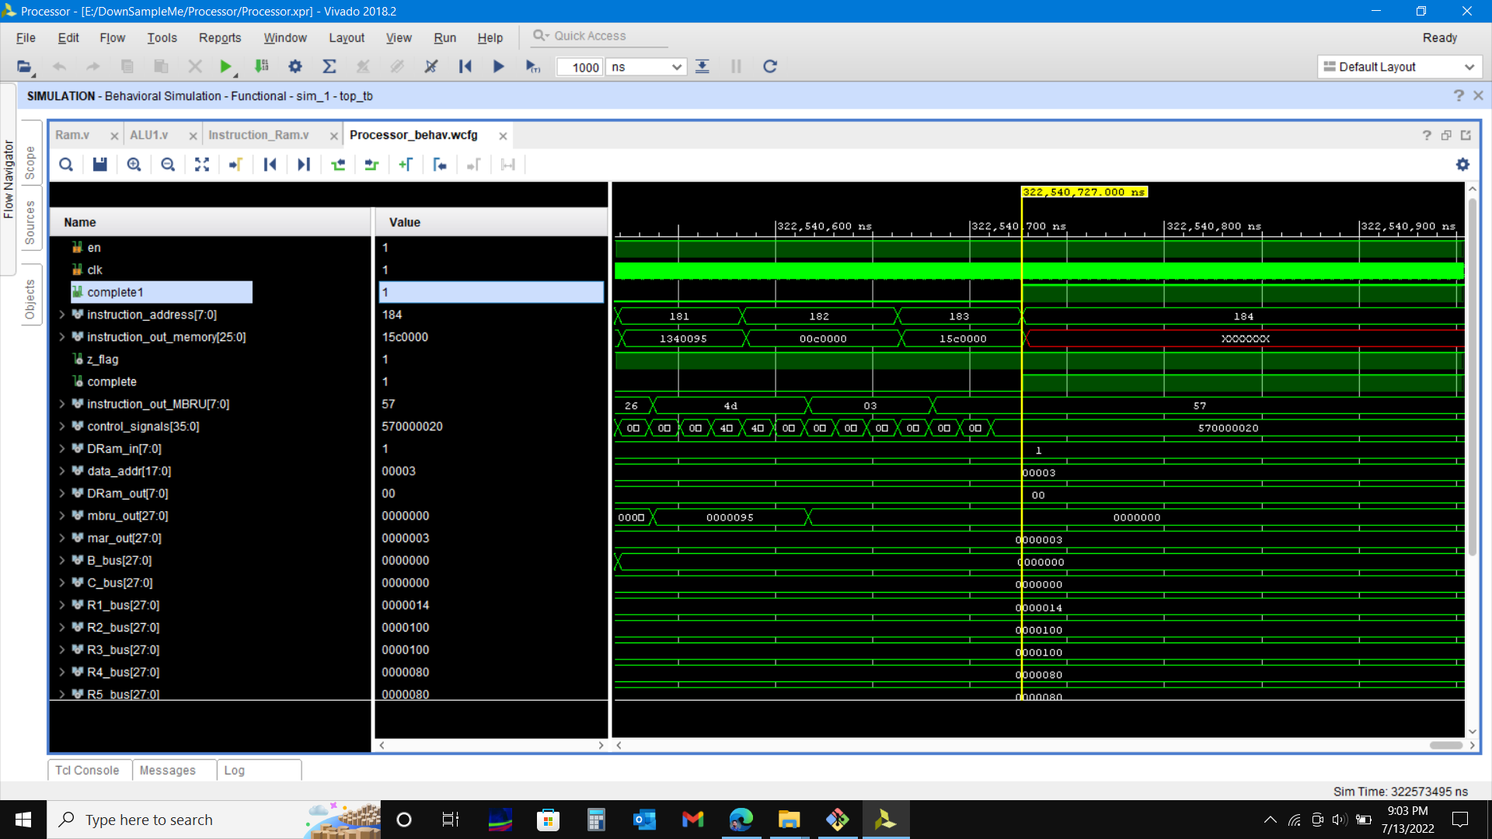Viewport: 1492px width, 839px height.
Task: Click the simulation time value field
Action: tap(580, 67)
